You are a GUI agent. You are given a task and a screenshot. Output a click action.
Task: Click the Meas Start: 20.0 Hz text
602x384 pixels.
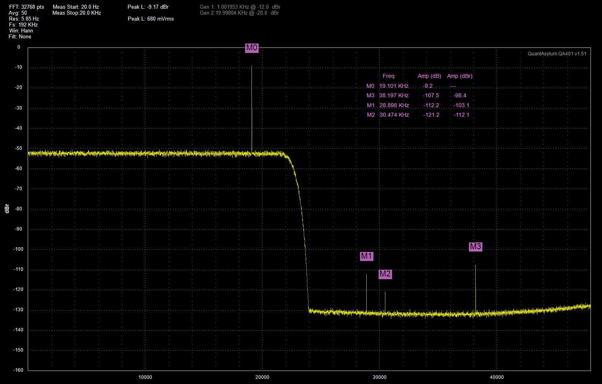coord(76,7)
